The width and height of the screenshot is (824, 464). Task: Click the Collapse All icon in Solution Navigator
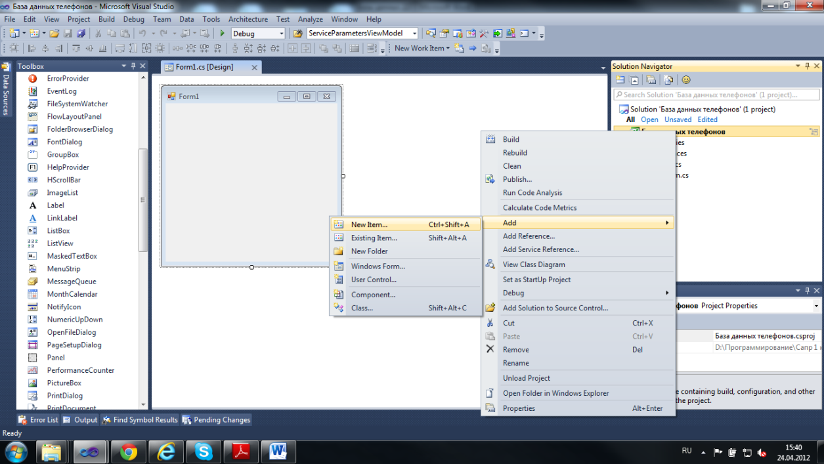tap(634, 80)
